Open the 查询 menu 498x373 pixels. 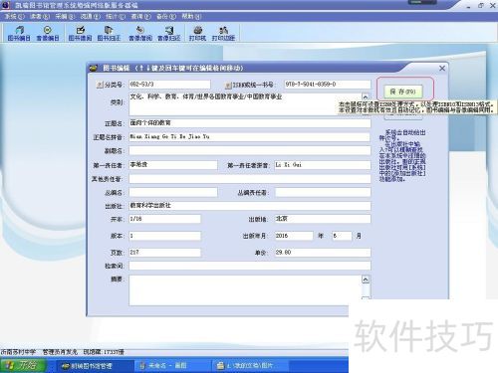(x=140, y=16)
